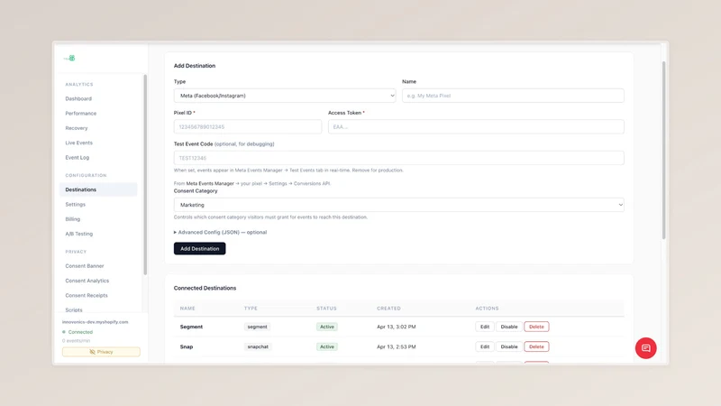Click the TYPE column header
The width and height of the screenshot is (721, 406).
[x=251, y=309]
